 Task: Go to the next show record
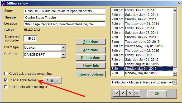pyautogui.click(x=130, y=93)
